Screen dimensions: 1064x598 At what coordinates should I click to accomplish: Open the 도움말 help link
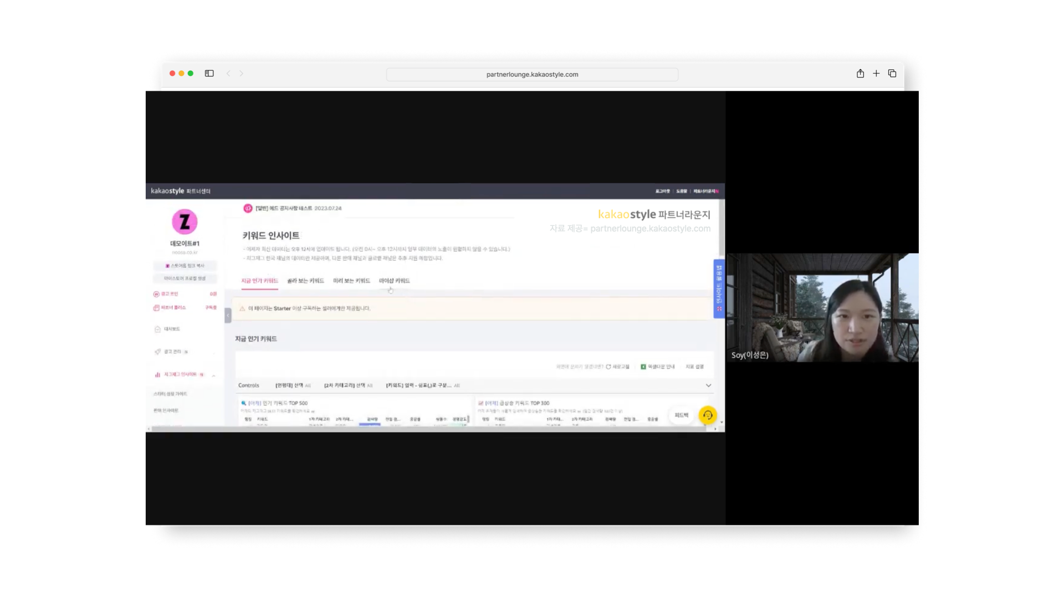682,191
